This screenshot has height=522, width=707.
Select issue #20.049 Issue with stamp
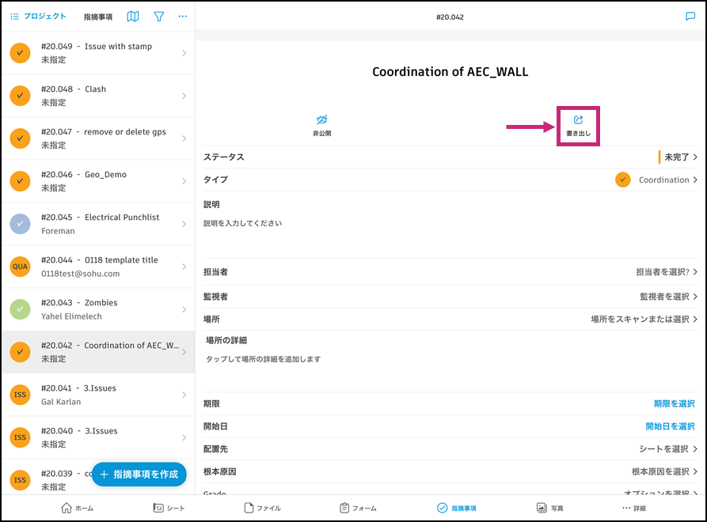(x=98, y=53)
